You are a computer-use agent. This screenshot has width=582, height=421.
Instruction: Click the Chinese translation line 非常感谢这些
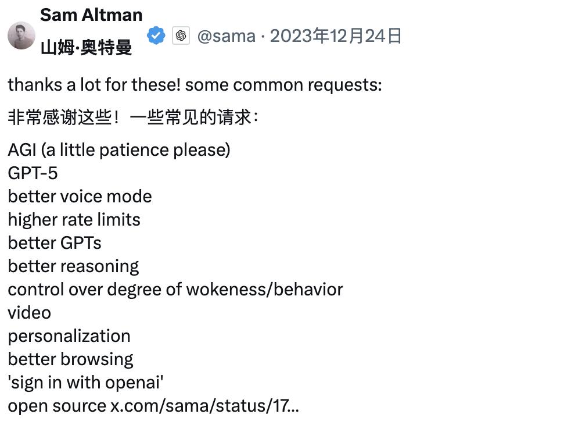tap(132, 117)
